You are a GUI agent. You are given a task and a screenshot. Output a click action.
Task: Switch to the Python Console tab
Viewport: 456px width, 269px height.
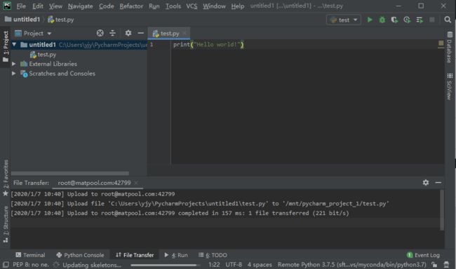80,255
